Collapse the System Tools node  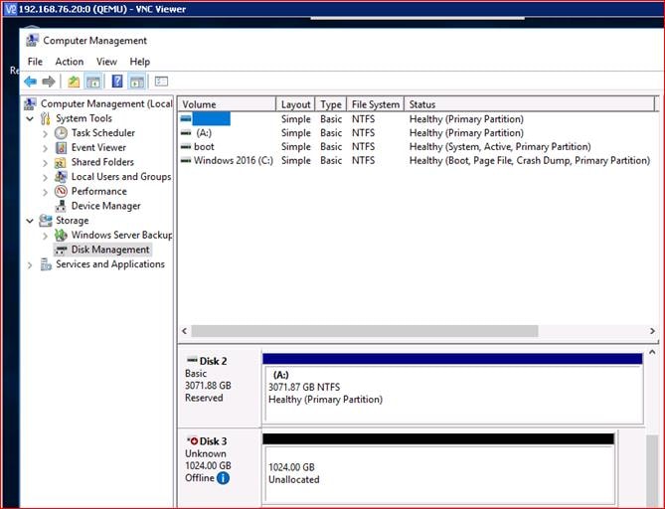click(30, 118)
